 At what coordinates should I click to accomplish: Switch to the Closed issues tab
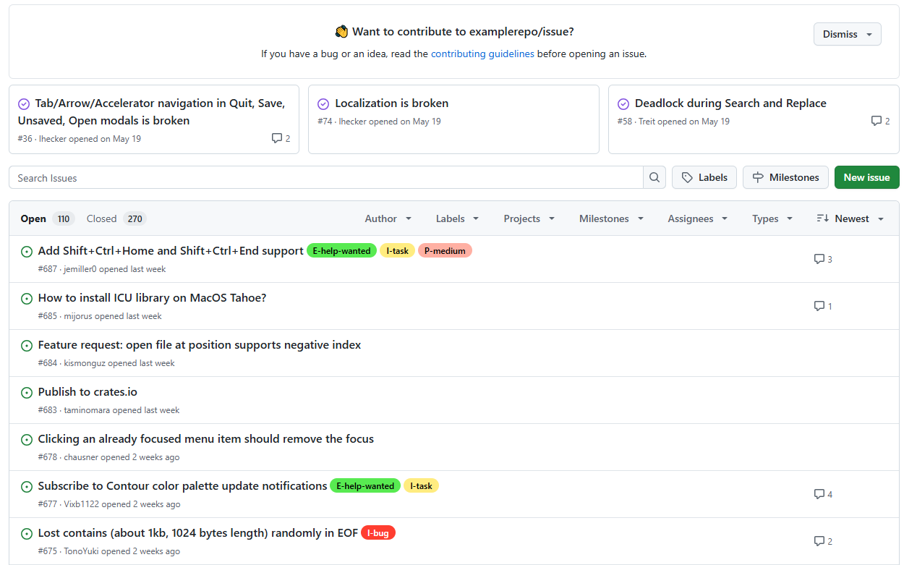(101, 218)
